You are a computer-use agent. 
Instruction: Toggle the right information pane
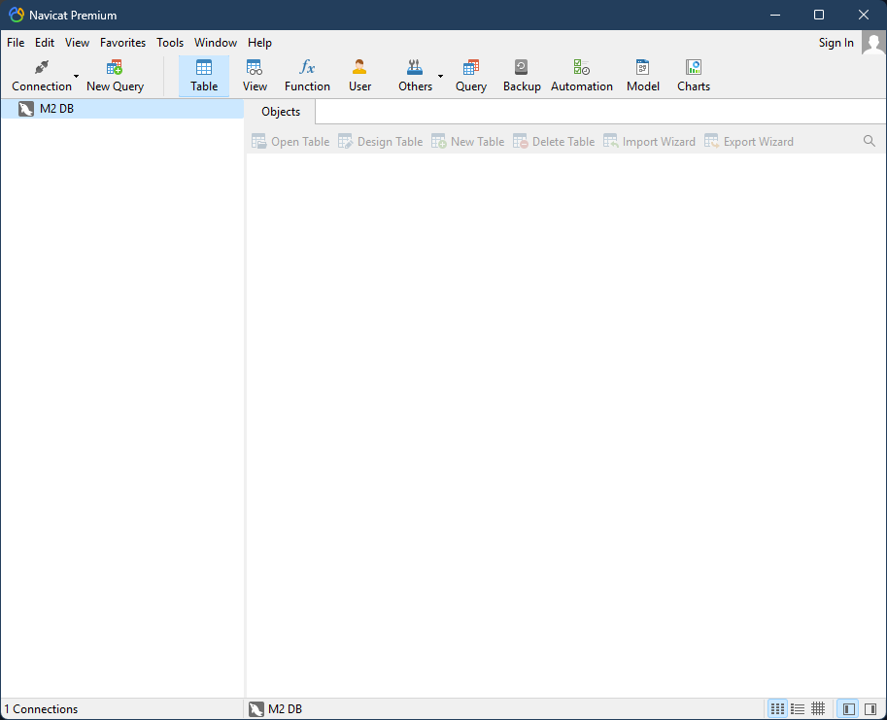(870, 709)
